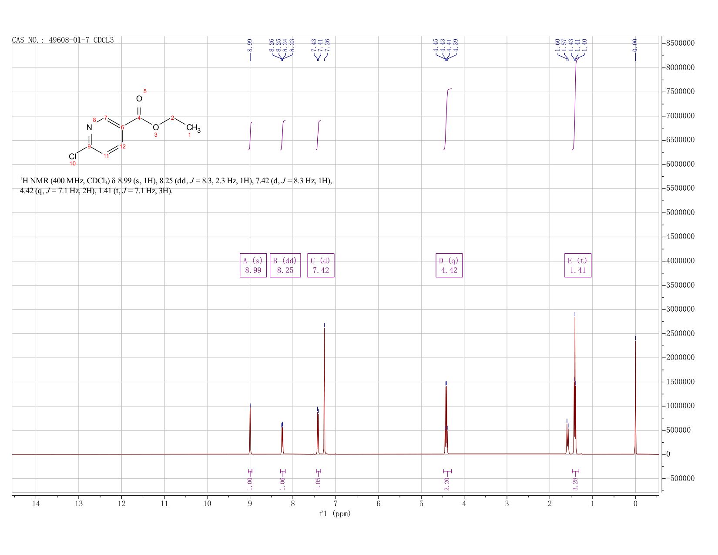The image size is (718, 555).
Task: Click the integral curve above 1.41 triplet
Action: click(x=575, y=104)
